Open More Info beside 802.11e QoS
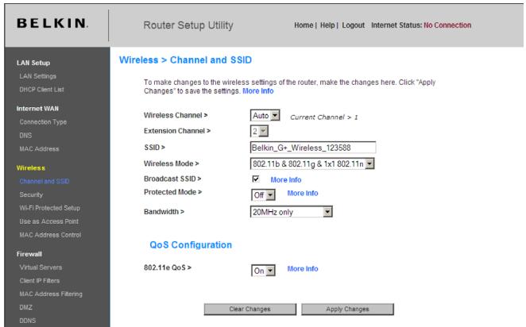526x327 pixels. pyautogui.click(x=303, y=269)
